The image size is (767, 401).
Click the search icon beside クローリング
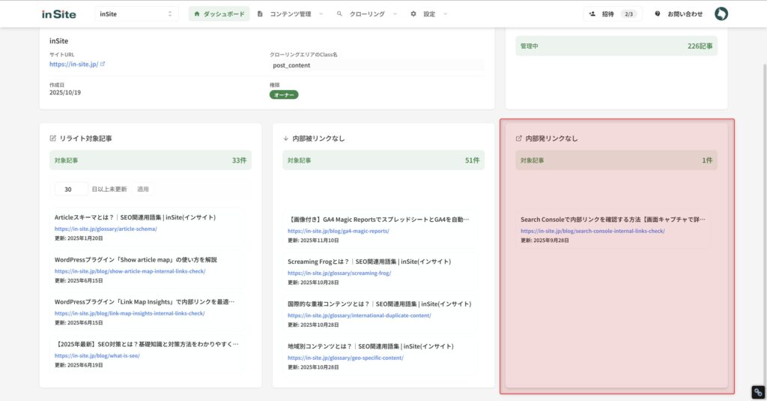coord(339,14)
